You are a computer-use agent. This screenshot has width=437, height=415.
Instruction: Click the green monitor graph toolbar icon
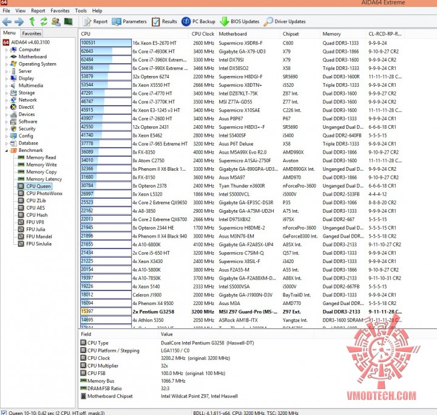68,21
